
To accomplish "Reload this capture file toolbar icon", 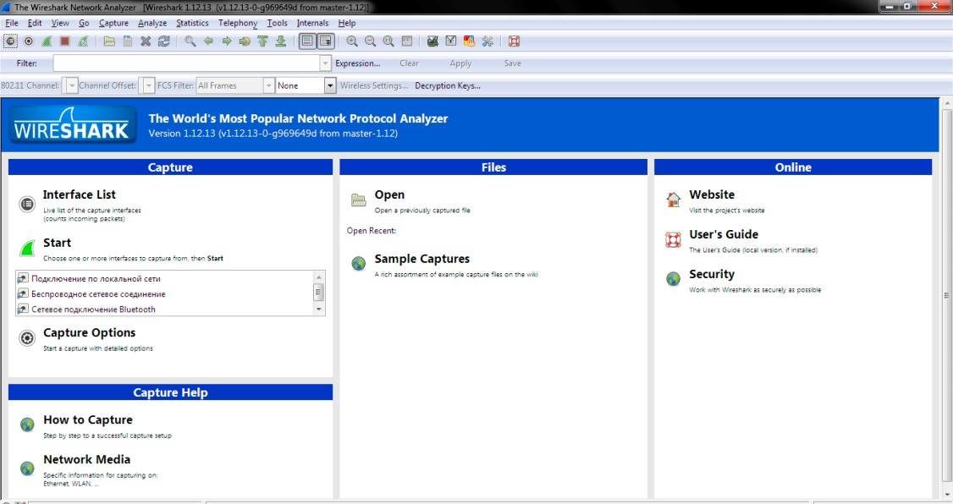I will point(164,41).
